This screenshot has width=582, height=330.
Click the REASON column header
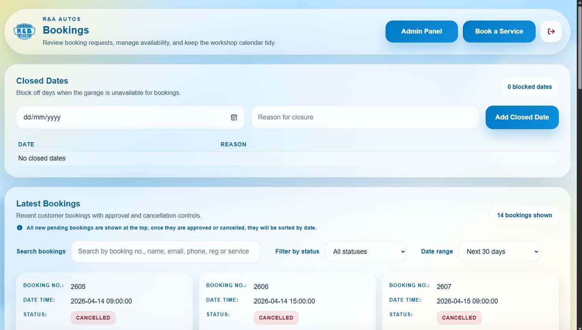coord(234,144)
